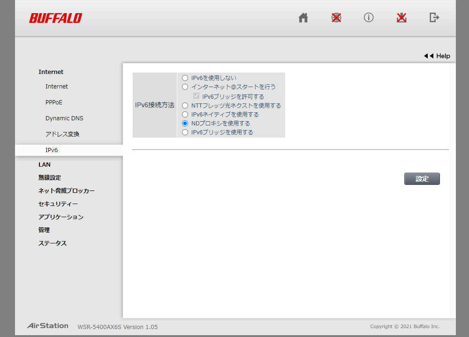Open the Internet sub-menu page
The width and height of the screenshot is (469, 337).
coord(57,87)
